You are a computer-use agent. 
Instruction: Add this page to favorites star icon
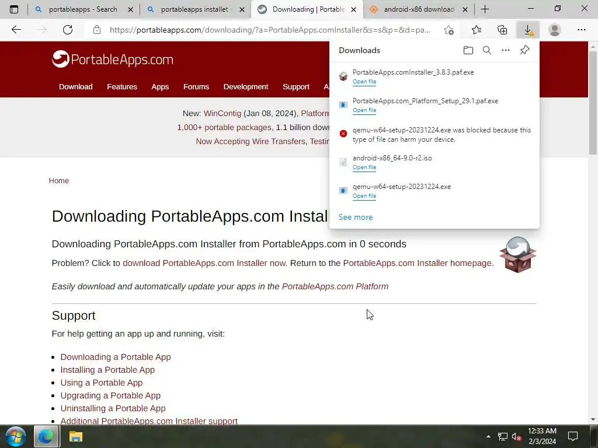coord(449,30)
